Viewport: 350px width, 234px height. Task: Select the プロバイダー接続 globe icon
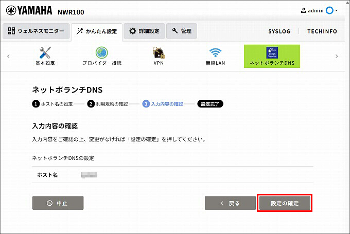[x=102, y=52]
